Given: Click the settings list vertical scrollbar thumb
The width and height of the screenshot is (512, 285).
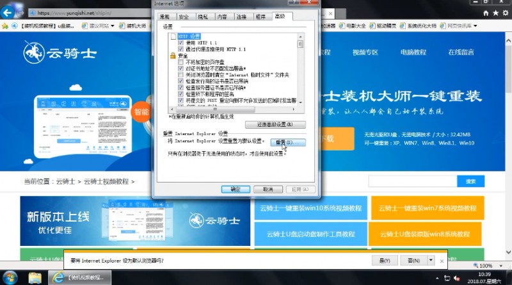Looking at the screenshot, I should 300,44.
